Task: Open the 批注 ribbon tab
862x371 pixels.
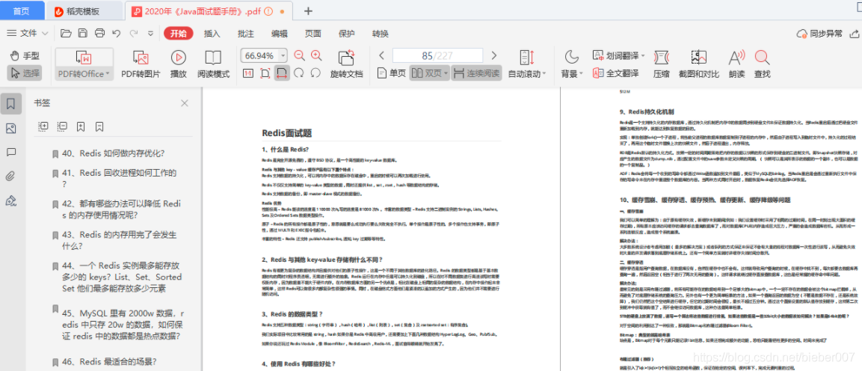Action: pos(246,33)
